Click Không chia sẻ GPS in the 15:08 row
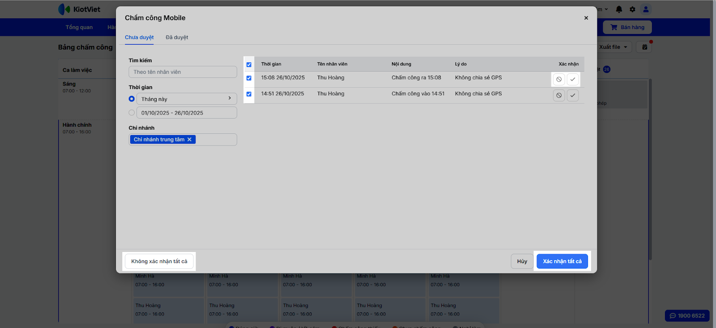716x328 pixels. [478, 78]
